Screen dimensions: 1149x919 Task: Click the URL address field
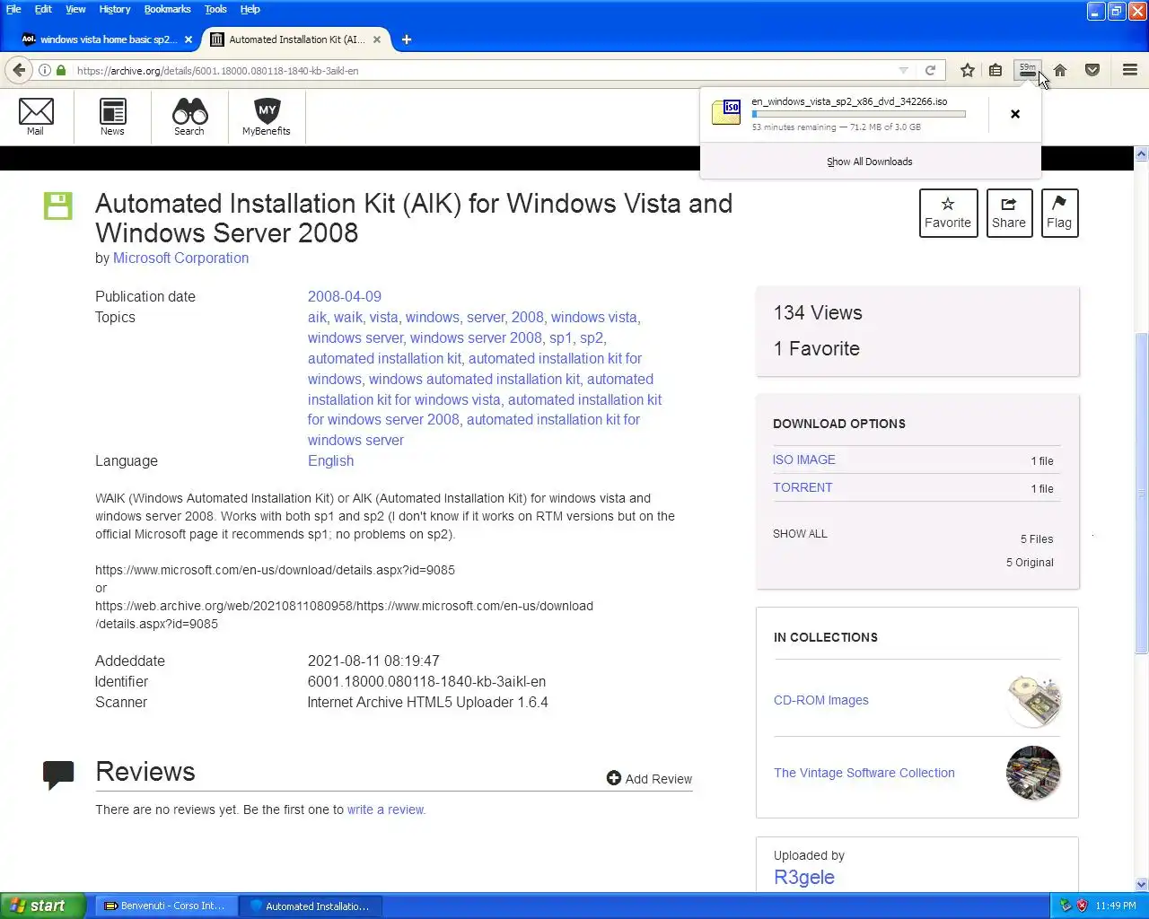(x=485, y=70)
